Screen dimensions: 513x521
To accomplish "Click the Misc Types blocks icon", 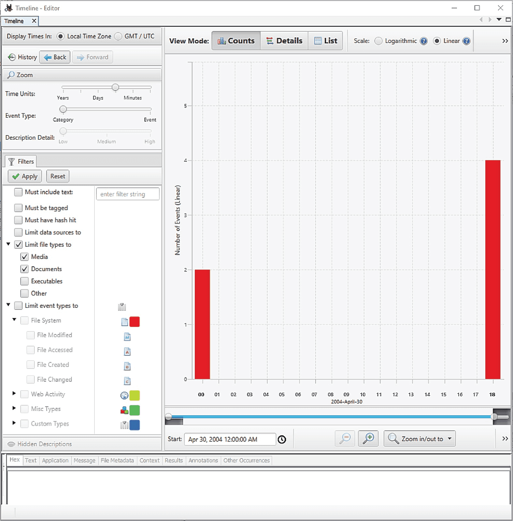I will coord(124,411).
